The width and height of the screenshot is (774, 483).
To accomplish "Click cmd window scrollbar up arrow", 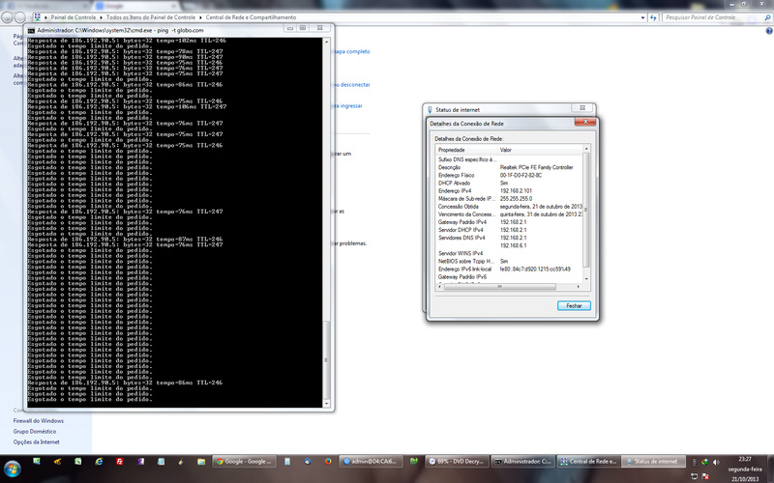I will coord(326,42).
